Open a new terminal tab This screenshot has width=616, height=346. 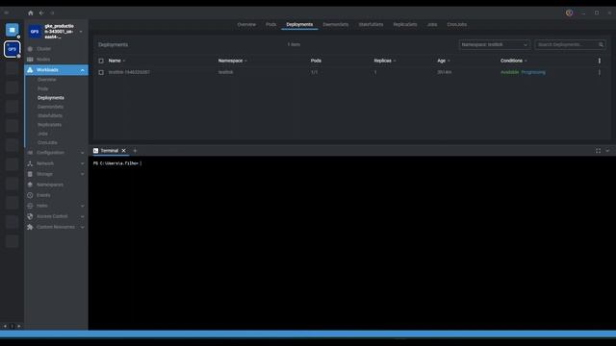[x=135, y=151]
